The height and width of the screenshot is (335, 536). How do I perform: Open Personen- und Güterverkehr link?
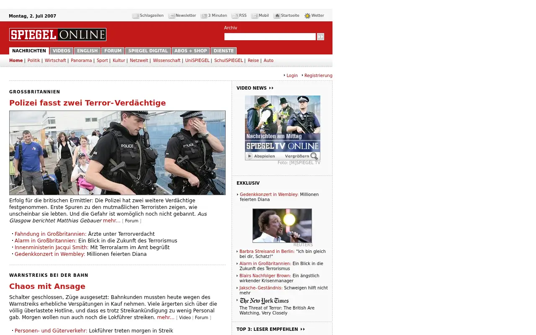pyautogui.click(x=51, y=331)
